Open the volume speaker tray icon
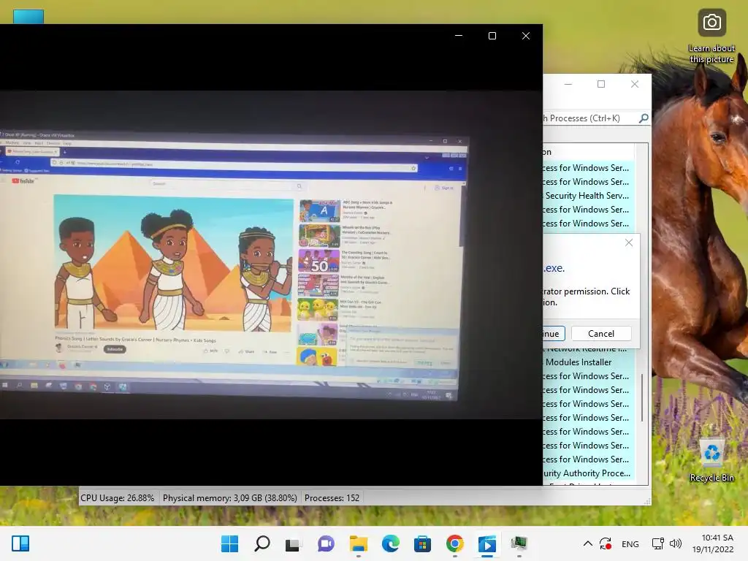Viewport: 748px width, 561px height. 676,543
